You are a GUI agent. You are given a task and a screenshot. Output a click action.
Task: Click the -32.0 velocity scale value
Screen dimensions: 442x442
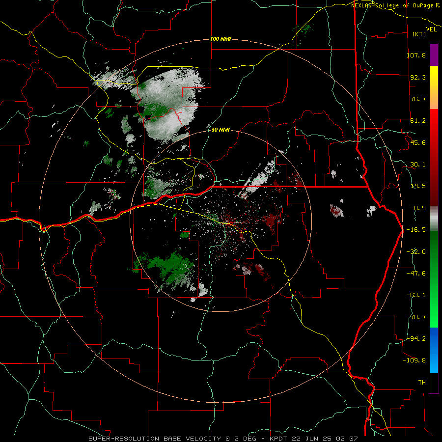click(x=416, y=252)
